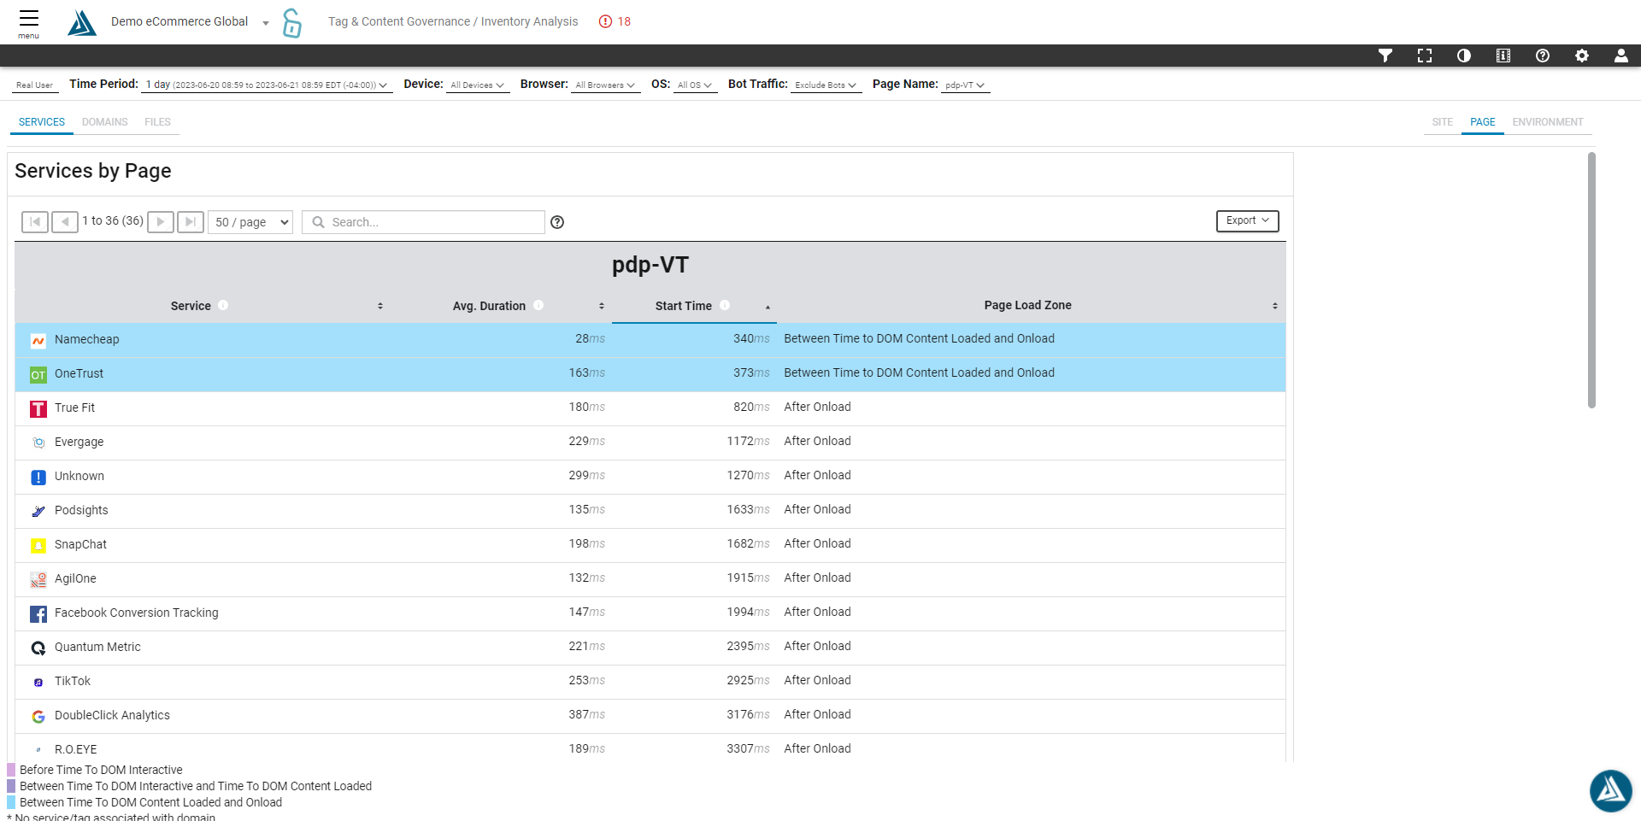Click the OneTrust service icon
The height and width of the screenshot is (821, 1641).
point(38,375)
